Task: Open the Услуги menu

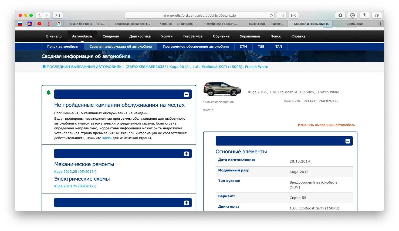Action: pyautogui.click(x=167, y=36)
